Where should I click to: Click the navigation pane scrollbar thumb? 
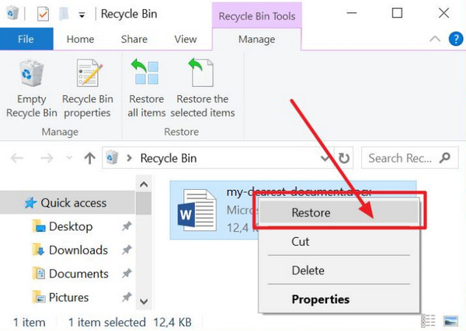click(x=144, y=203)
